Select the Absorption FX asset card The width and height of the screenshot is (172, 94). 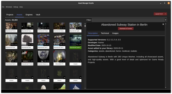pos(59,58)
